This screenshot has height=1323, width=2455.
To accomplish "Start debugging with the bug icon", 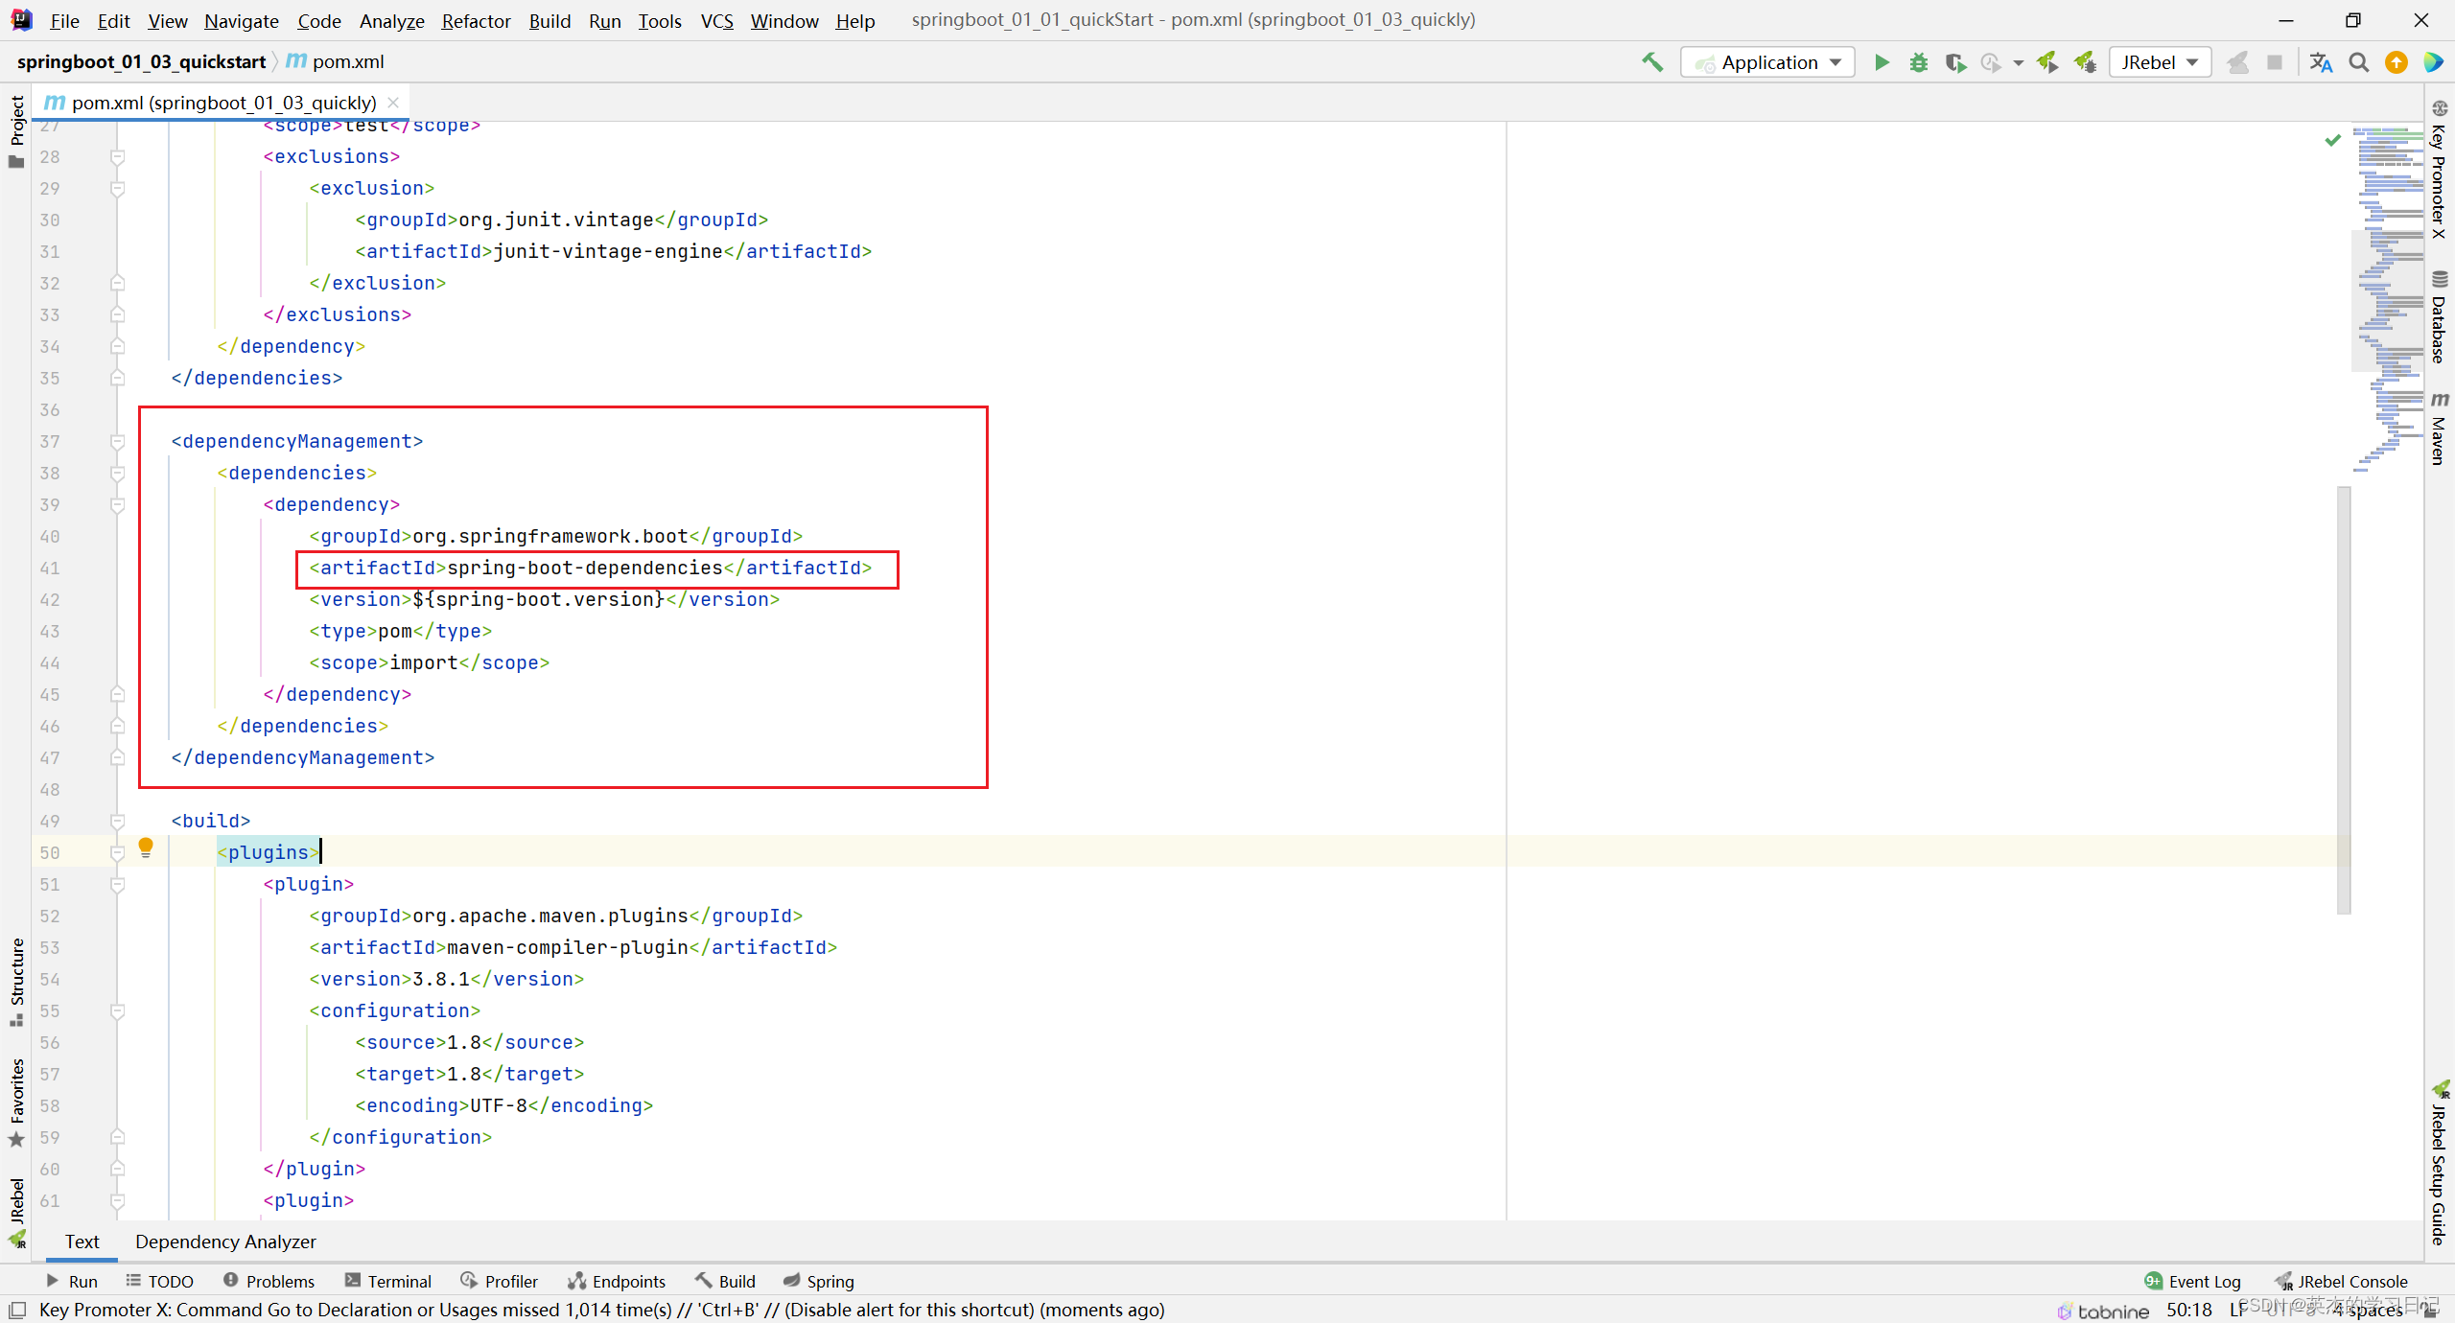I will point(1918,62).
